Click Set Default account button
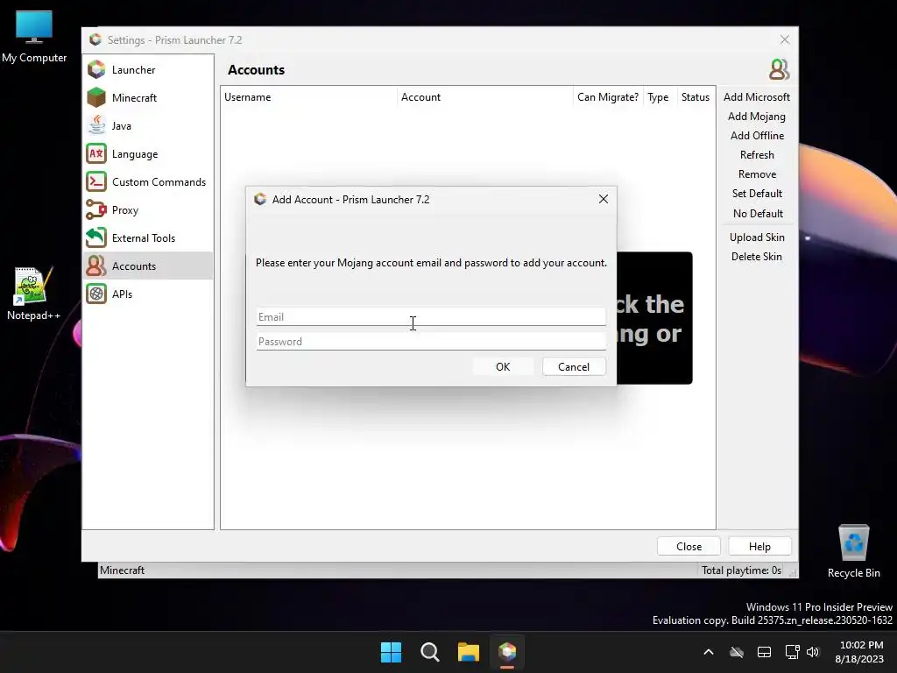Image resolution: width=897 pixels, height=673 pixels. click(756, 194)
